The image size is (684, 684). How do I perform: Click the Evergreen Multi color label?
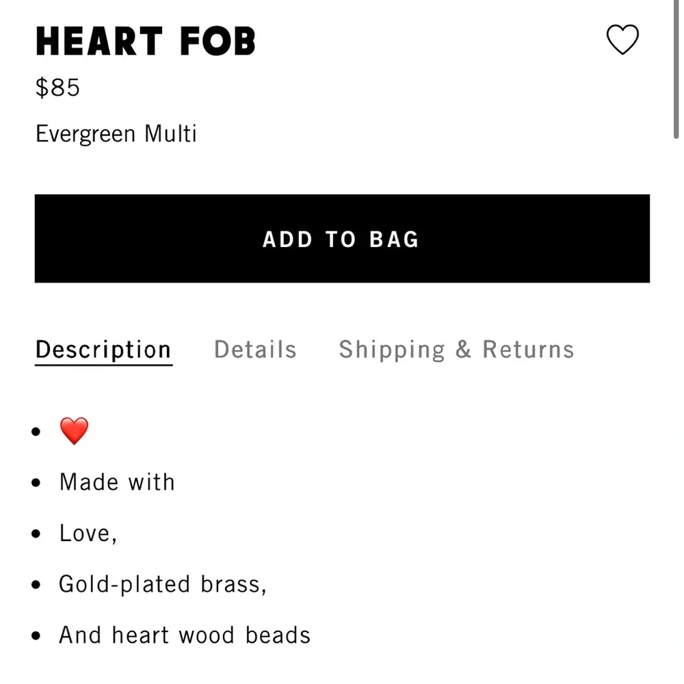(x=116, y=133)
